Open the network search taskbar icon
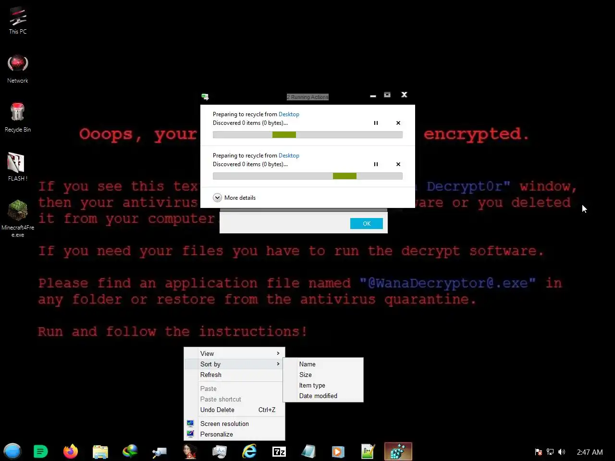 (160, 451)
